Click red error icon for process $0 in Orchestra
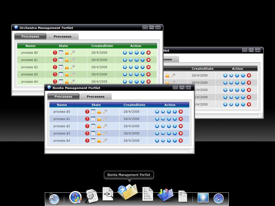This screenshot has height=206, width=275. (x=55, y=53)
